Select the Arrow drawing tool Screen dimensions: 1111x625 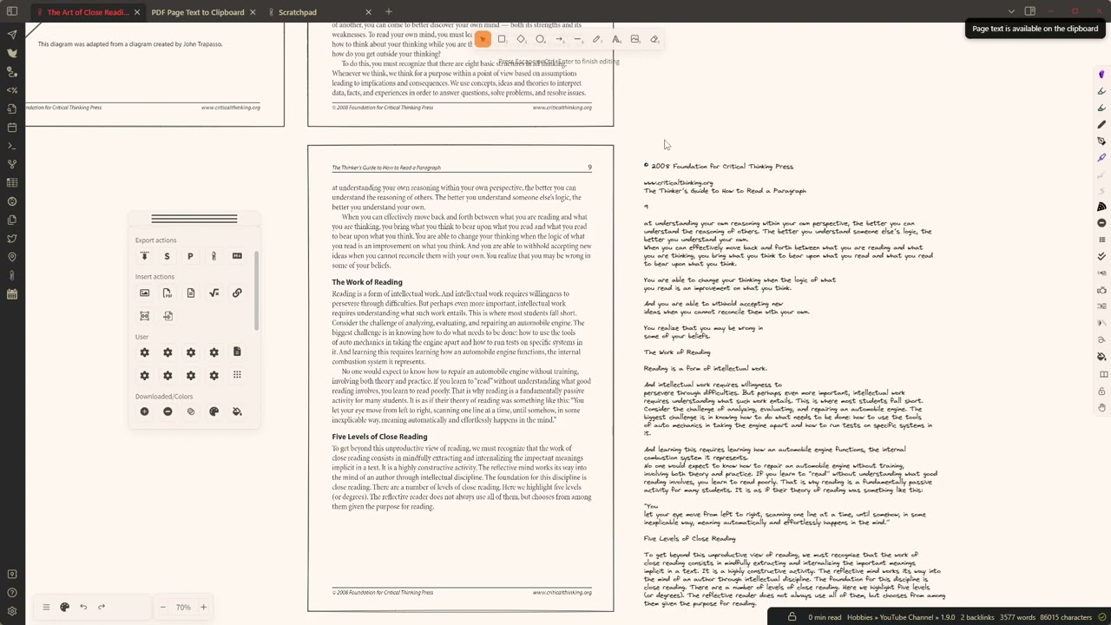click(559, 39)
